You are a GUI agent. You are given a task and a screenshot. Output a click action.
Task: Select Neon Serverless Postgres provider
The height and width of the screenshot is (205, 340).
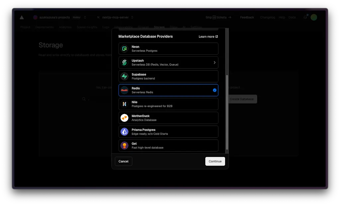click(168, 48)
